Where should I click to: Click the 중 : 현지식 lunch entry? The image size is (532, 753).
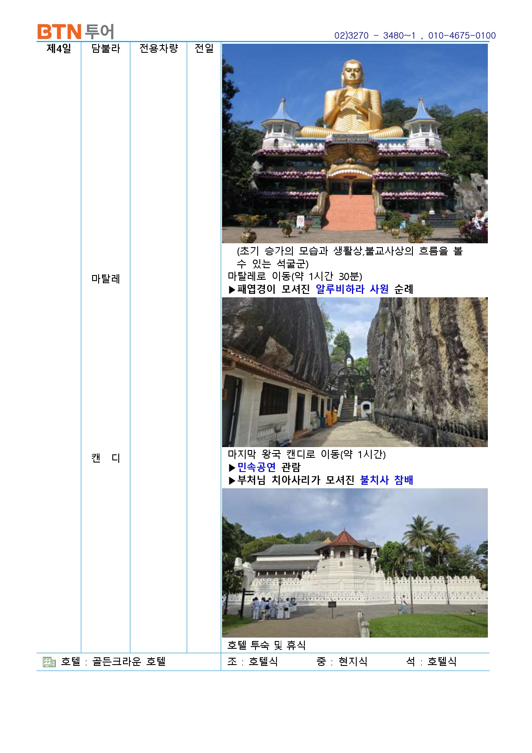pos(342,662)
